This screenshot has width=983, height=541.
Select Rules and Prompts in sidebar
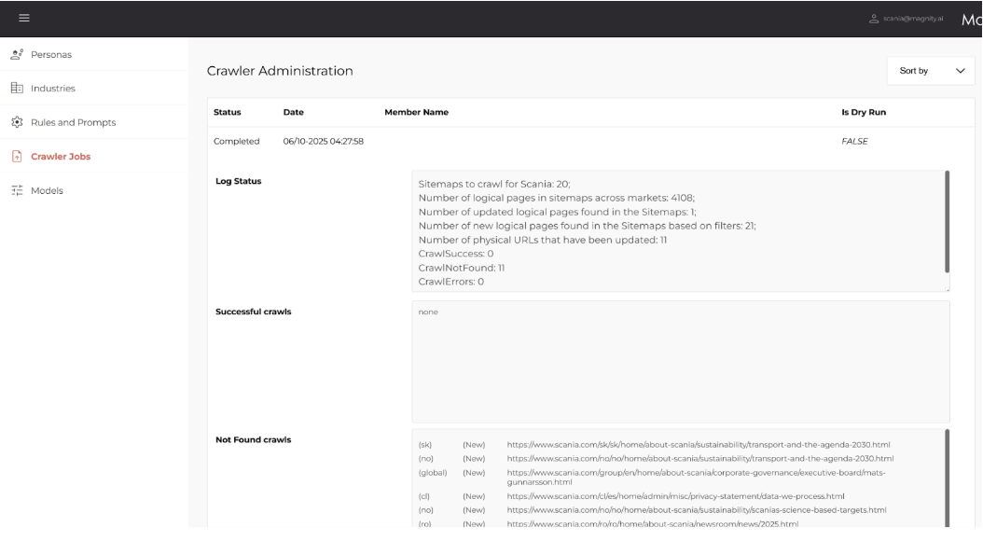pyautogui.click(x=73, y=122)
